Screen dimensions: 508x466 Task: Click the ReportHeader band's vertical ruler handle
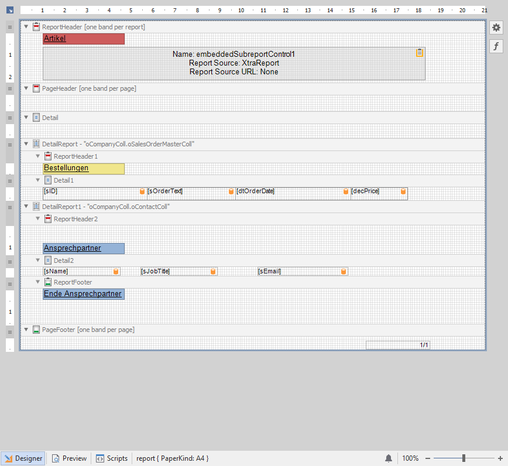pyautogui.click(x=10, y=27)
